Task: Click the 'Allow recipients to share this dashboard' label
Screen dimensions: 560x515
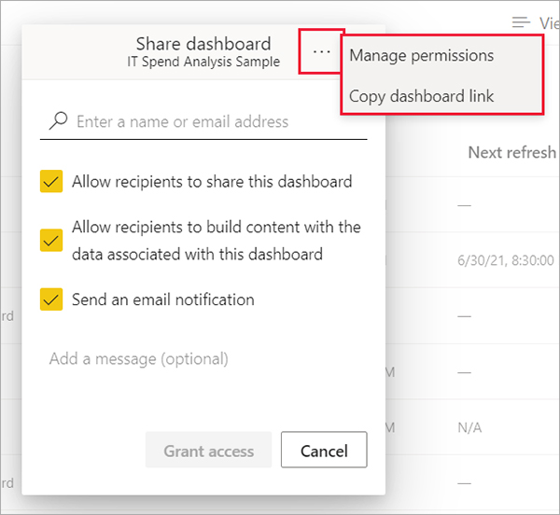Action: 212,181
